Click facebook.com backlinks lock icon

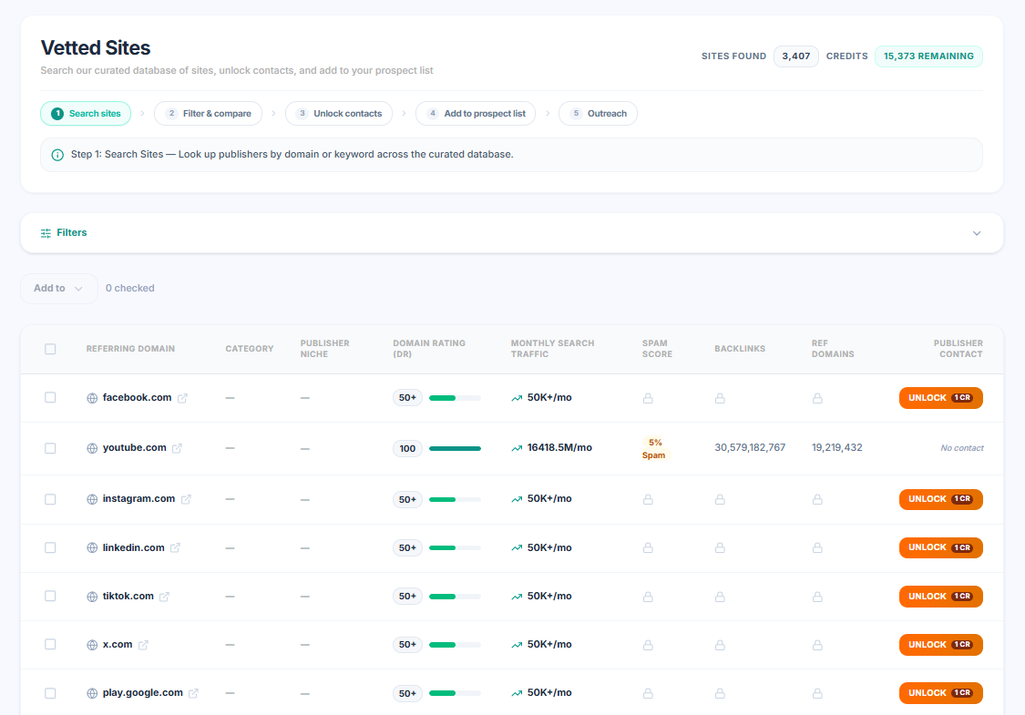coord(720,398)
